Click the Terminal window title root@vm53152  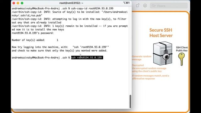(x=71, y=3)
